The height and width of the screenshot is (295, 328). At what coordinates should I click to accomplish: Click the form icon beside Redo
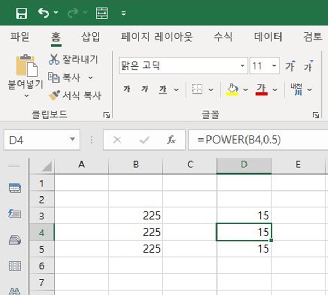pyautogui.click(x=102, y=13)
